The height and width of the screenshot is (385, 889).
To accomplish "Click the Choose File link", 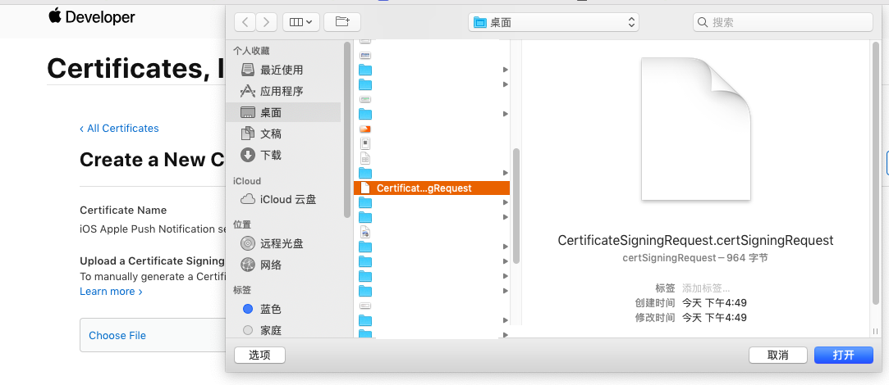I will (117, 335).
